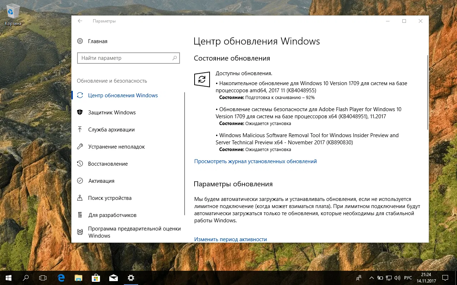Expand hidden system tray icons

(x=371, y=278)
